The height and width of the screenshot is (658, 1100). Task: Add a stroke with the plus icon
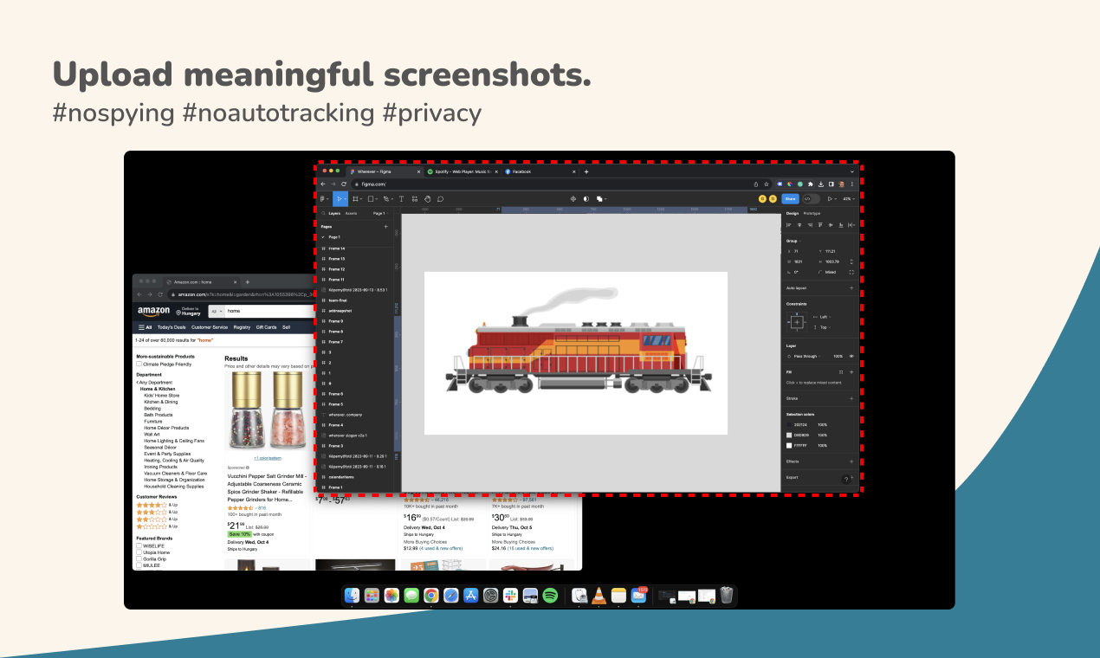(851, 398)
